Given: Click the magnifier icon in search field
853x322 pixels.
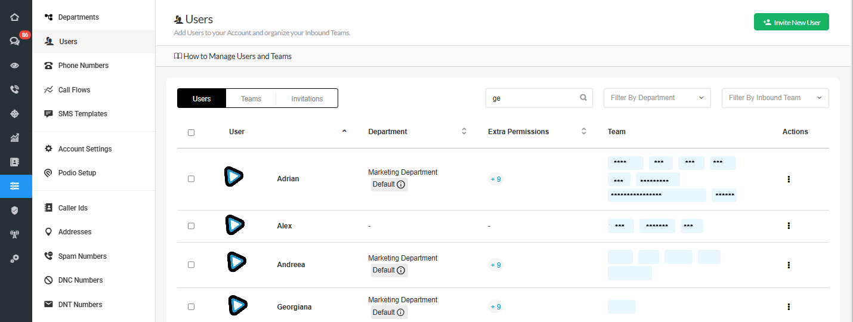Looking at the screenshot, I should tap(583, 98).
